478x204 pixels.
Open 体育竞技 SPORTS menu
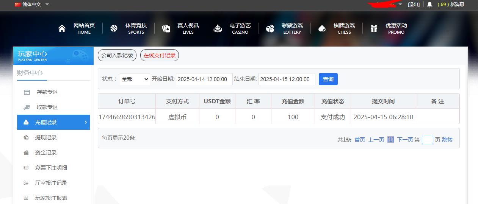coord(136,28)
